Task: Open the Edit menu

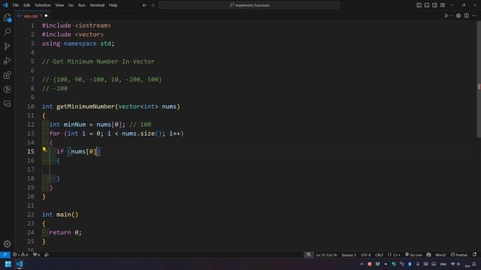Action: (x=27, y=5)
